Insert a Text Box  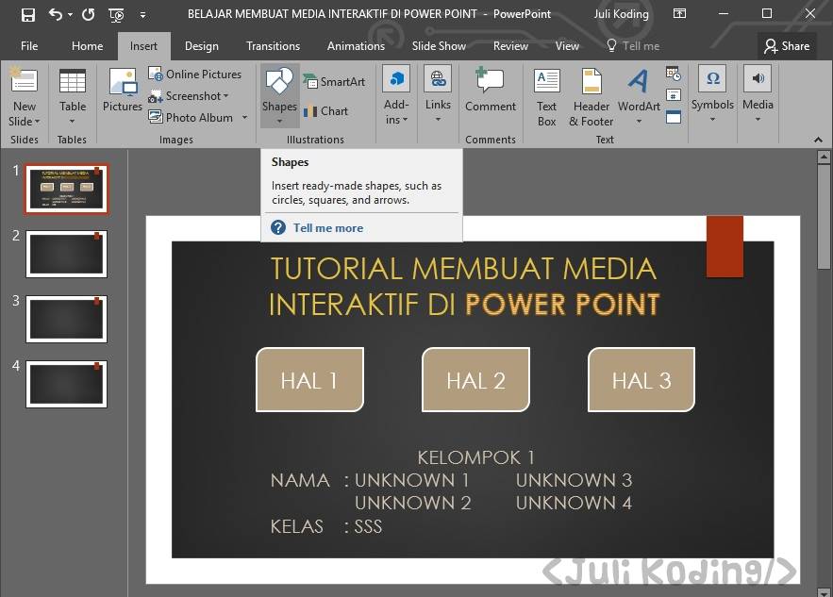point(546,98)
